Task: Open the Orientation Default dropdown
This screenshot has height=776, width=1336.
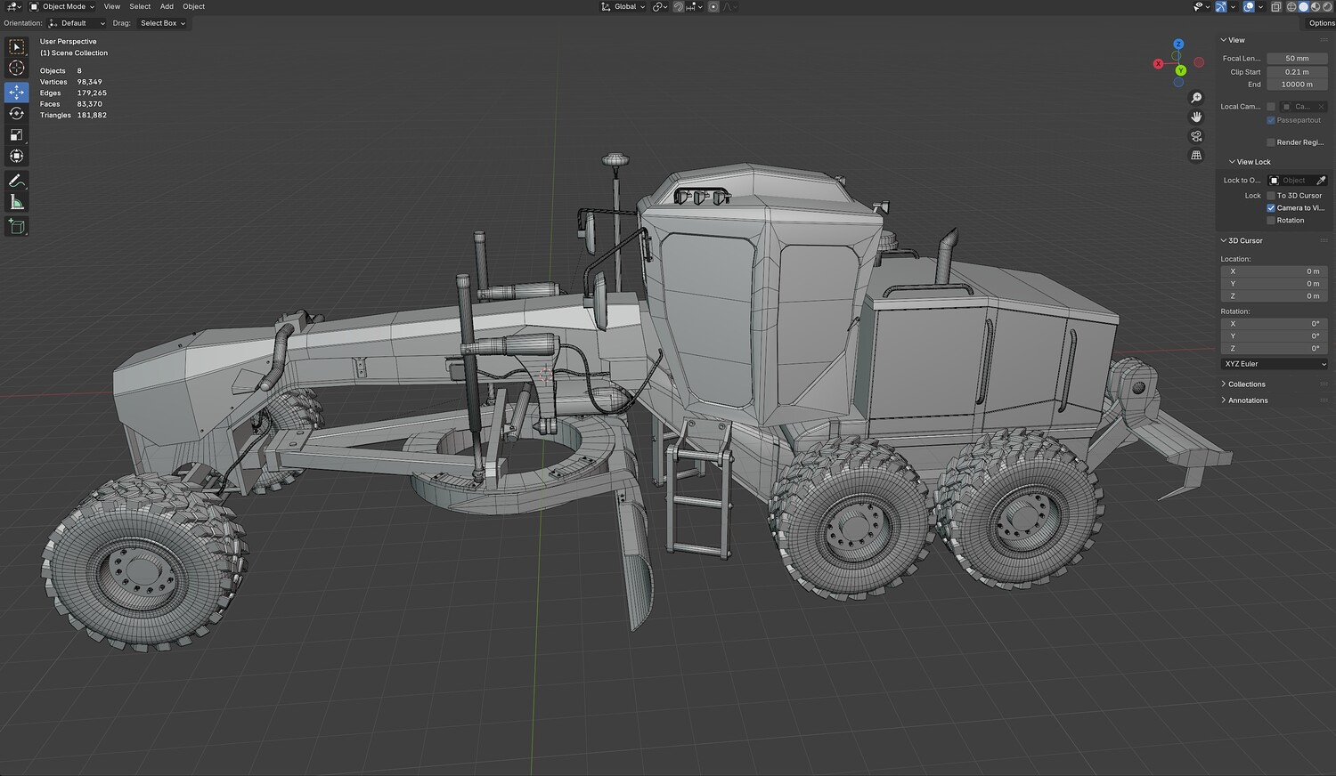Action: [x=77, y=23]
